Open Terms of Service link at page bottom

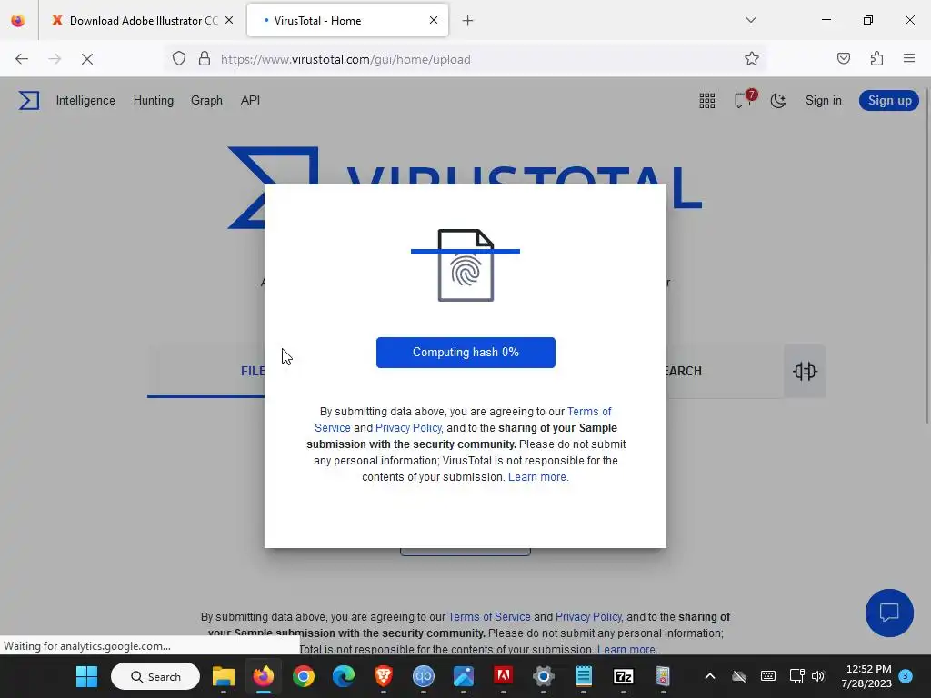click(489, 617)
